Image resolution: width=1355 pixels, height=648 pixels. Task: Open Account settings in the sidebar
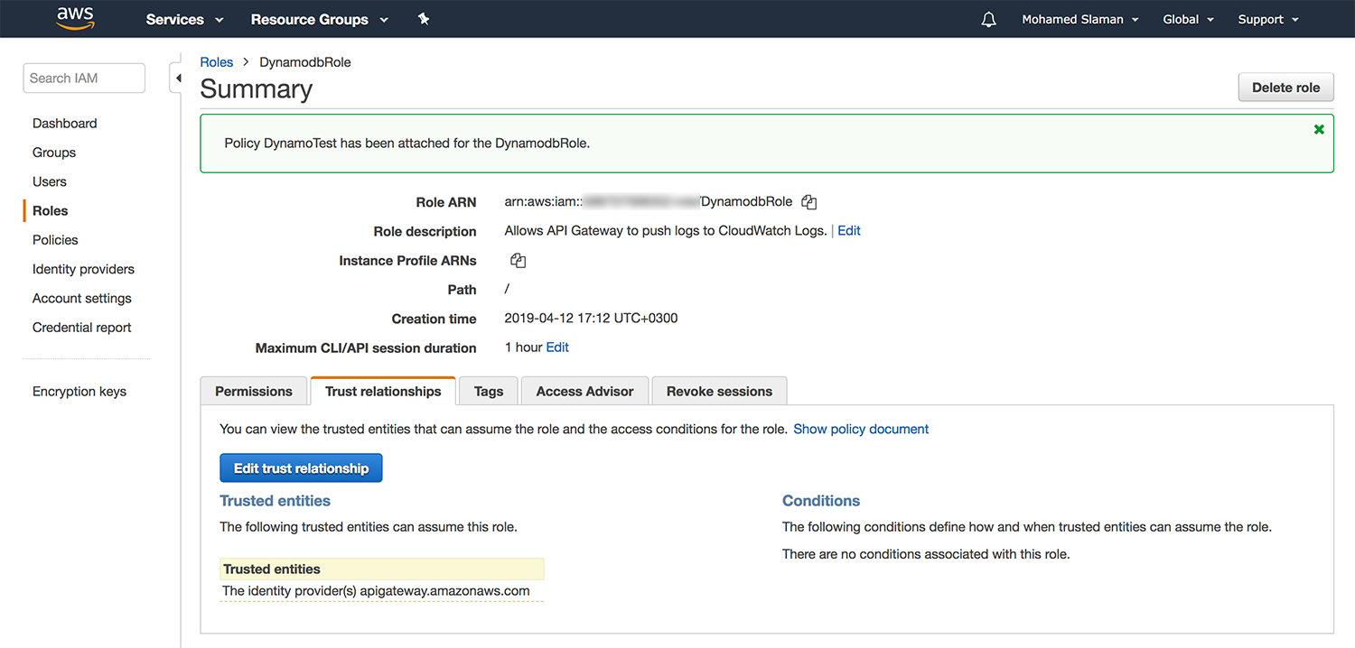coord(82,299)
